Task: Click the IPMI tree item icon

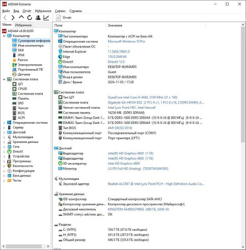Action: tap(14, 55)
